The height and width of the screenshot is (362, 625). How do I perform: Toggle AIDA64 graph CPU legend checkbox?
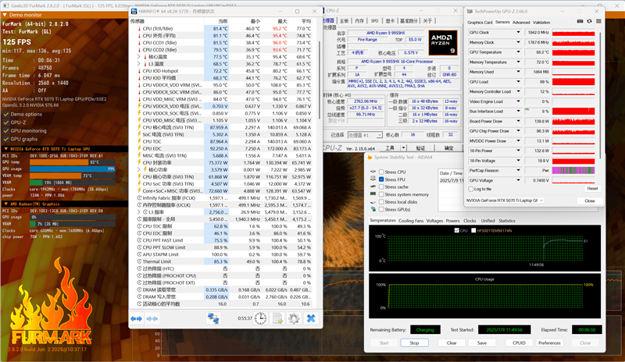point(457,231)
